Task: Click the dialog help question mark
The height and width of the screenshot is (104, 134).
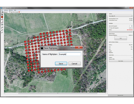Action: 73,47
